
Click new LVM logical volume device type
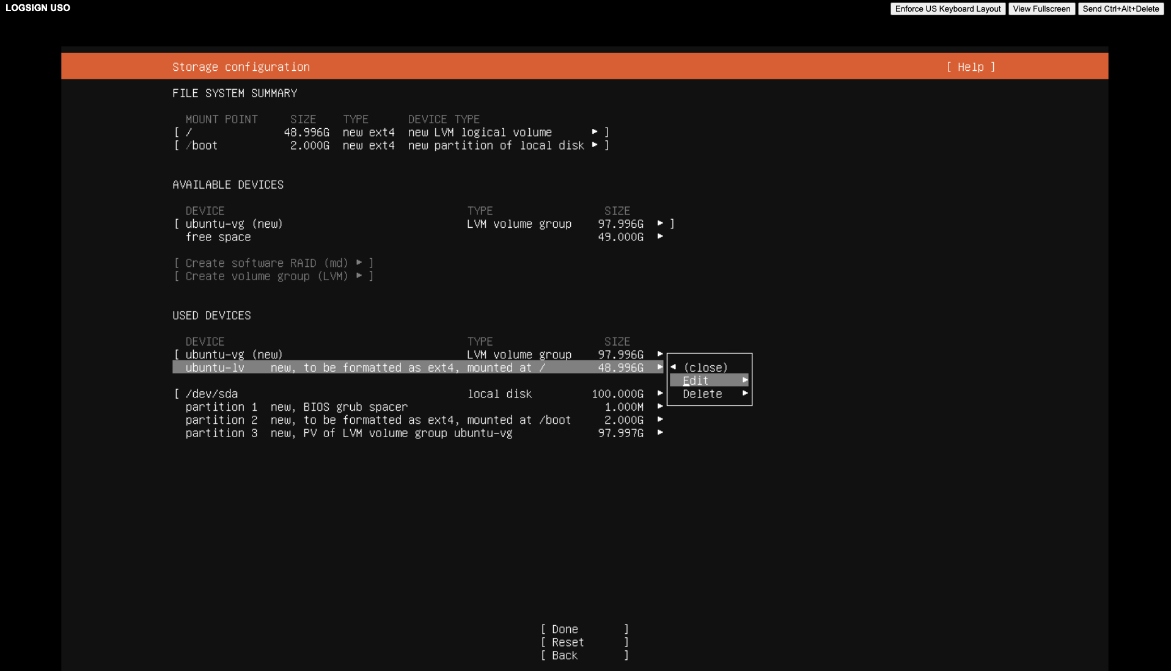(480, 132)
